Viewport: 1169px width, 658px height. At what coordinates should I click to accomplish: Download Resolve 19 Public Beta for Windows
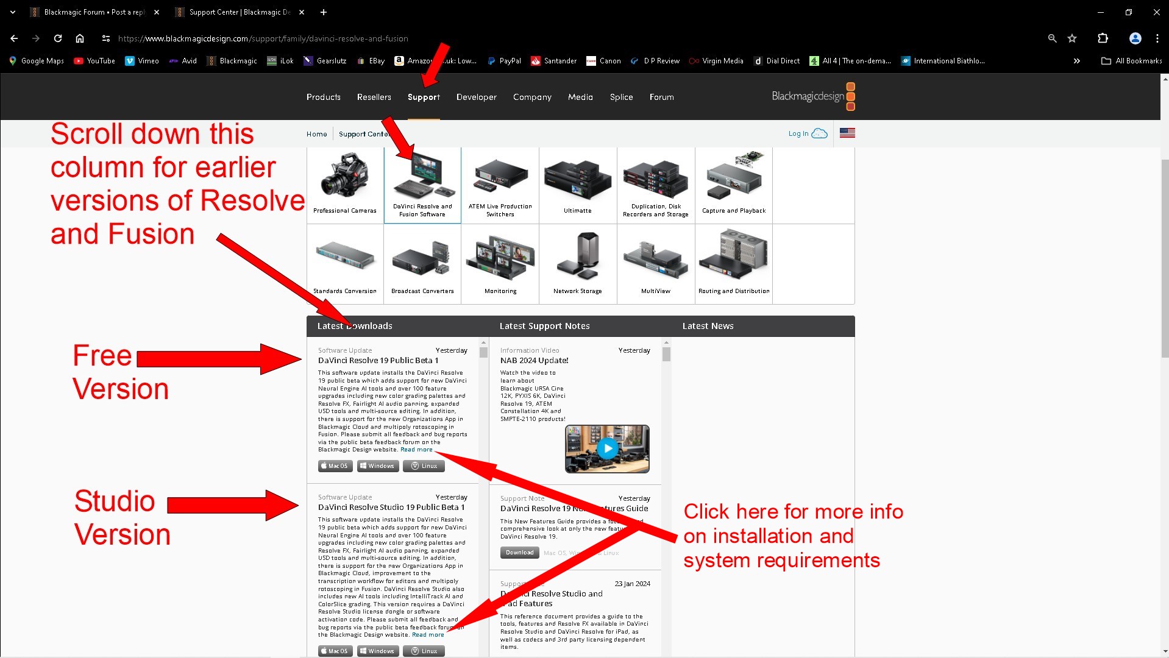(x=378, y=466)
